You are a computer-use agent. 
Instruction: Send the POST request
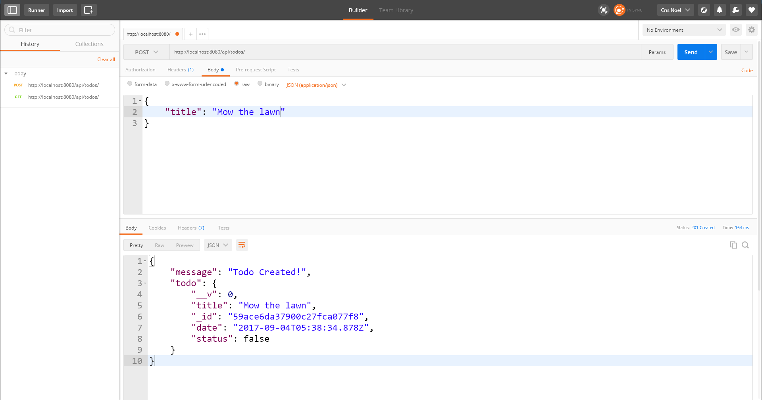[691, 52]
